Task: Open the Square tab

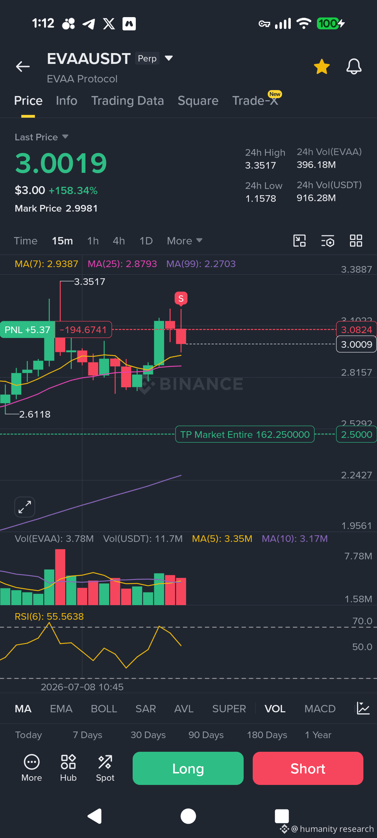Action: pyautogui.click(x=198, y=101)
